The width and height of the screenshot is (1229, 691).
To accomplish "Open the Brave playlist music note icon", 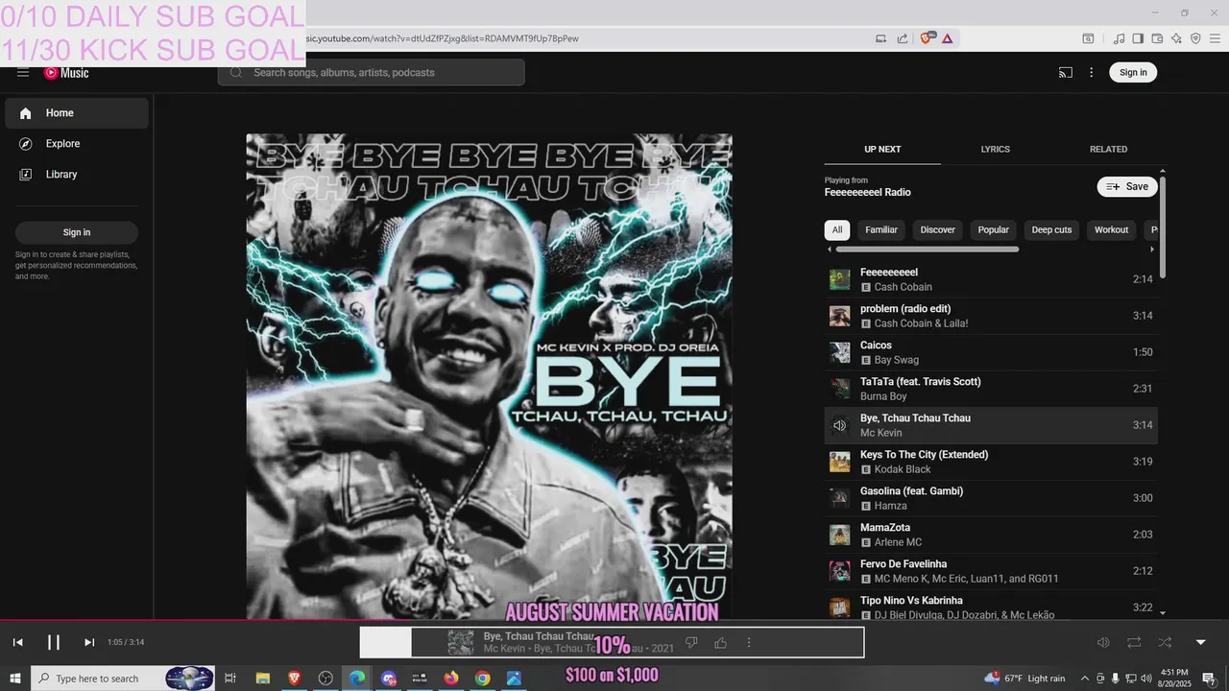I will click(x=1119, y=38).
